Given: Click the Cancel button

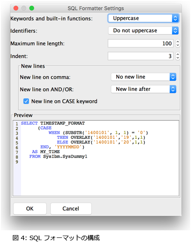Looking at the screenshot, I should point(71,208).
